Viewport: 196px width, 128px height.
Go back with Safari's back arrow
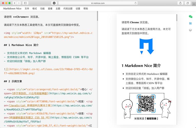[x=15, y=3]
